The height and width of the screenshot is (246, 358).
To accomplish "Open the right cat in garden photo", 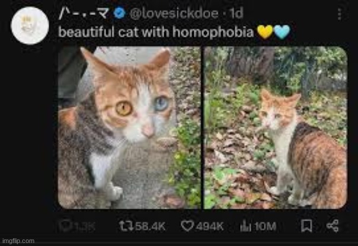I will (x=276, y=127).
